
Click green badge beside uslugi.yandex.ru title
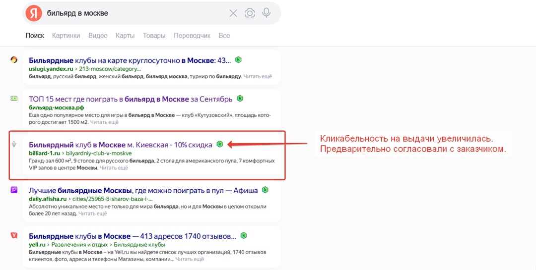pos(238,60)
